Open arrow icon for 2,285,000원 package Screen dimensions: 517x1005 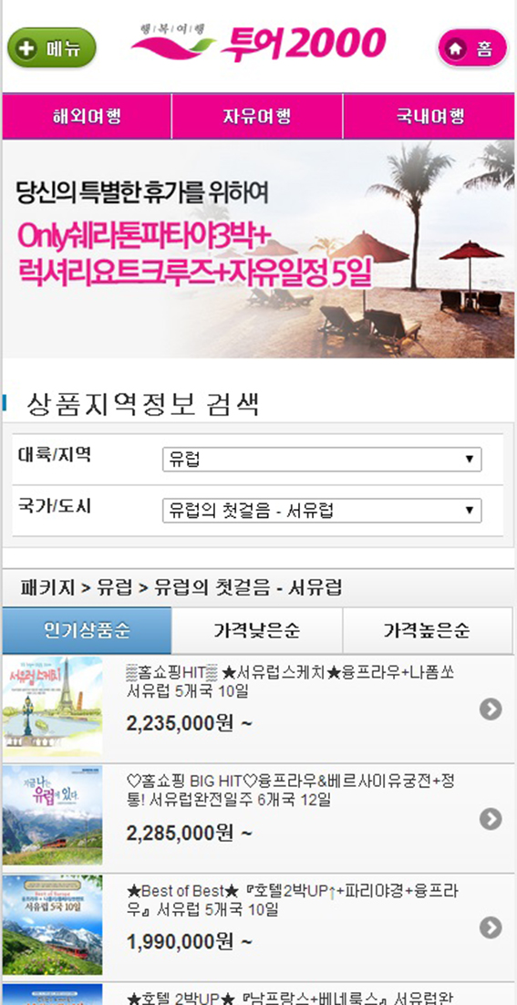(x=491, y=818)
